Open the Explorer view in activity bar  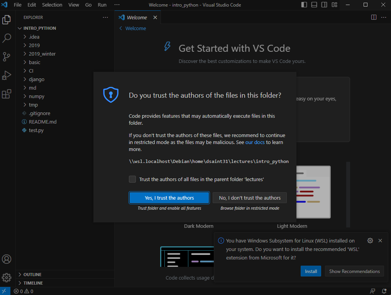(7, 20)
